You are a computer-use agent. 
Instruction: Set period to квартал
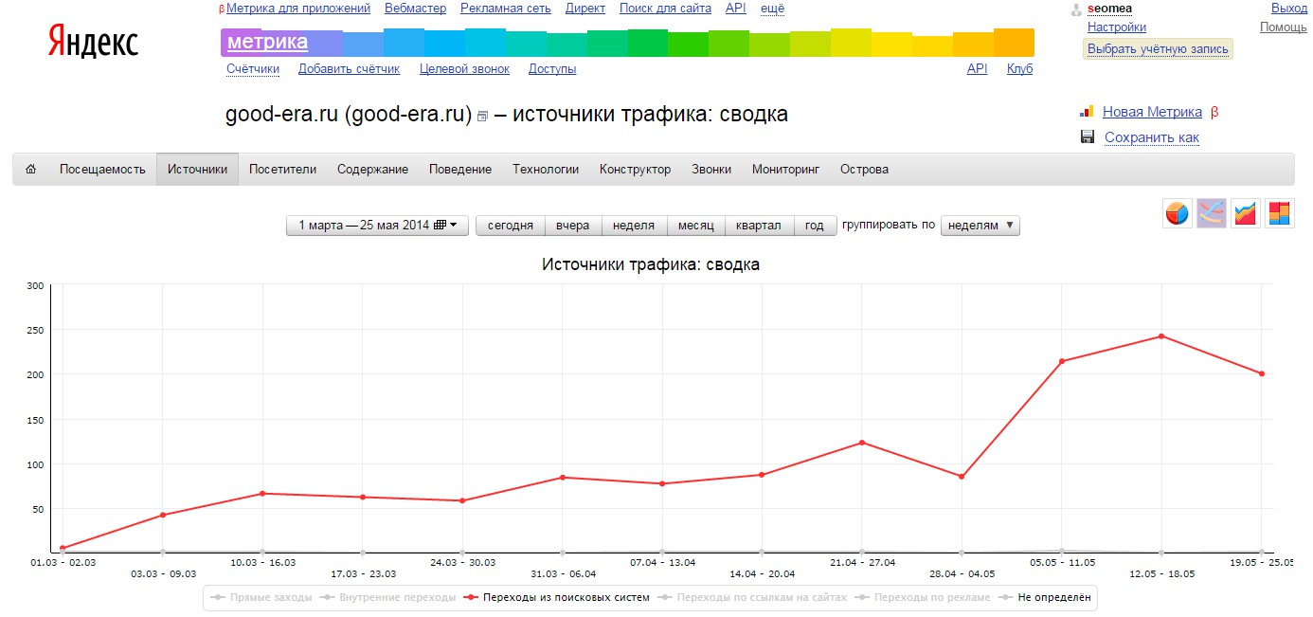click(759, 226)
